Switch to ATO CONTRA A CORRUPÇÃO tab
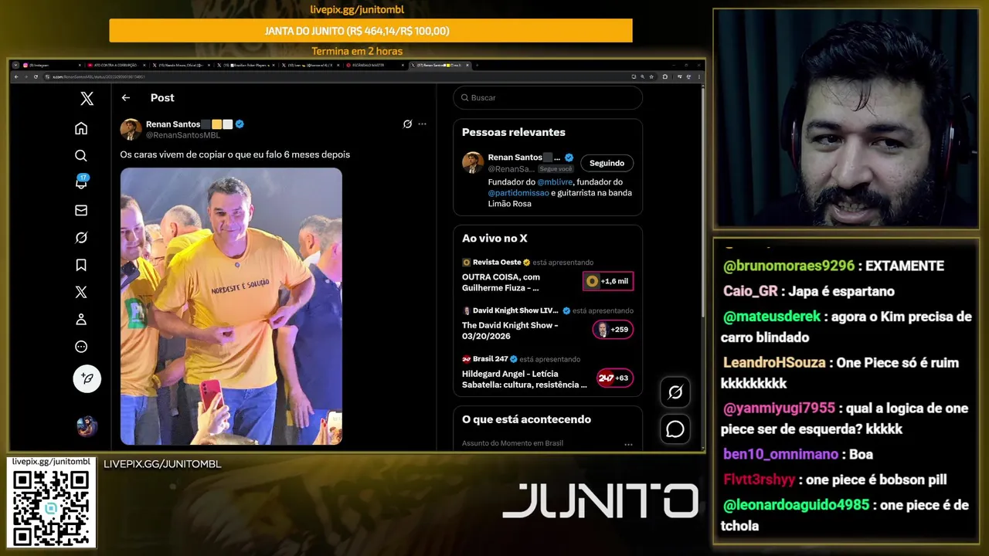This screenshot has height=556, width=989. (116, 66)
